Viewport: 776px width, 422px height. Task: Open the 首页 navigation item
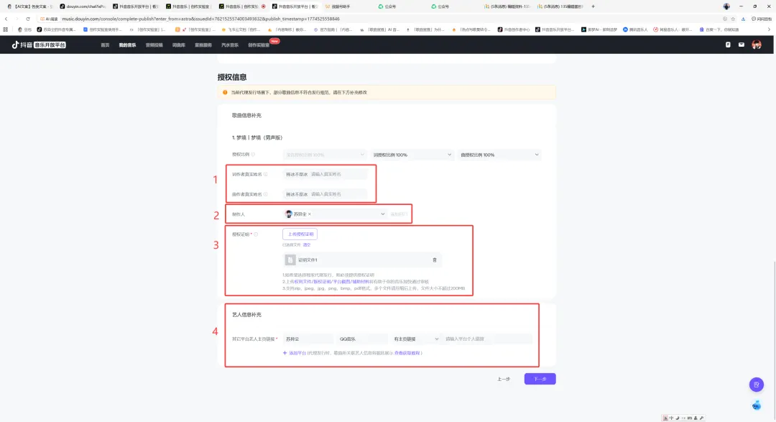[x=105, y=45]
